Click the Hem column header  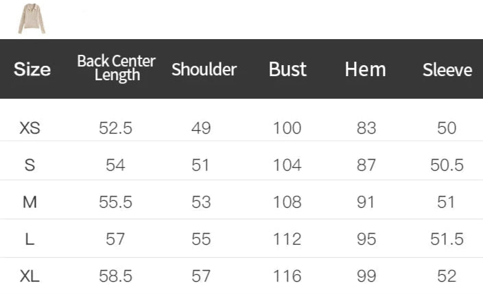[x=365, y=69]
